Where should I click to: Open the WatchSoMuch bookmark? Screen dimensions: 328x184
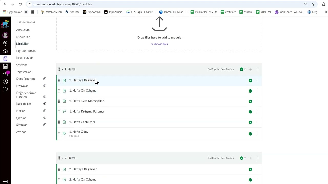(51, 12)
